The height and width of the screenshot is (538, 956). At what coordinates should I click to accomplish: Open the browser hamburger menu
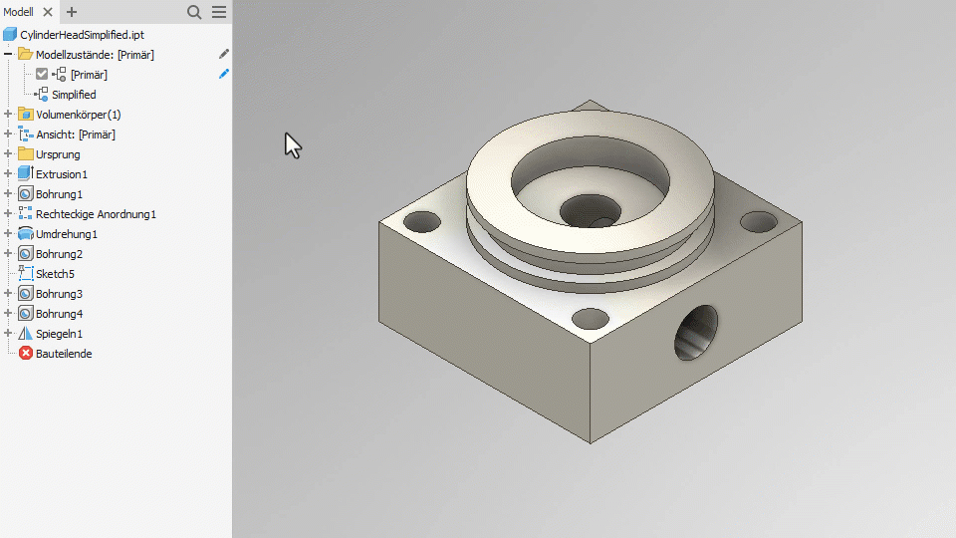pos(219,12)
